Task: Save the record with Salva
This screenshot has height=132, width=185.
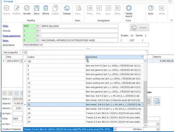Action: click(x=37, y=8)
